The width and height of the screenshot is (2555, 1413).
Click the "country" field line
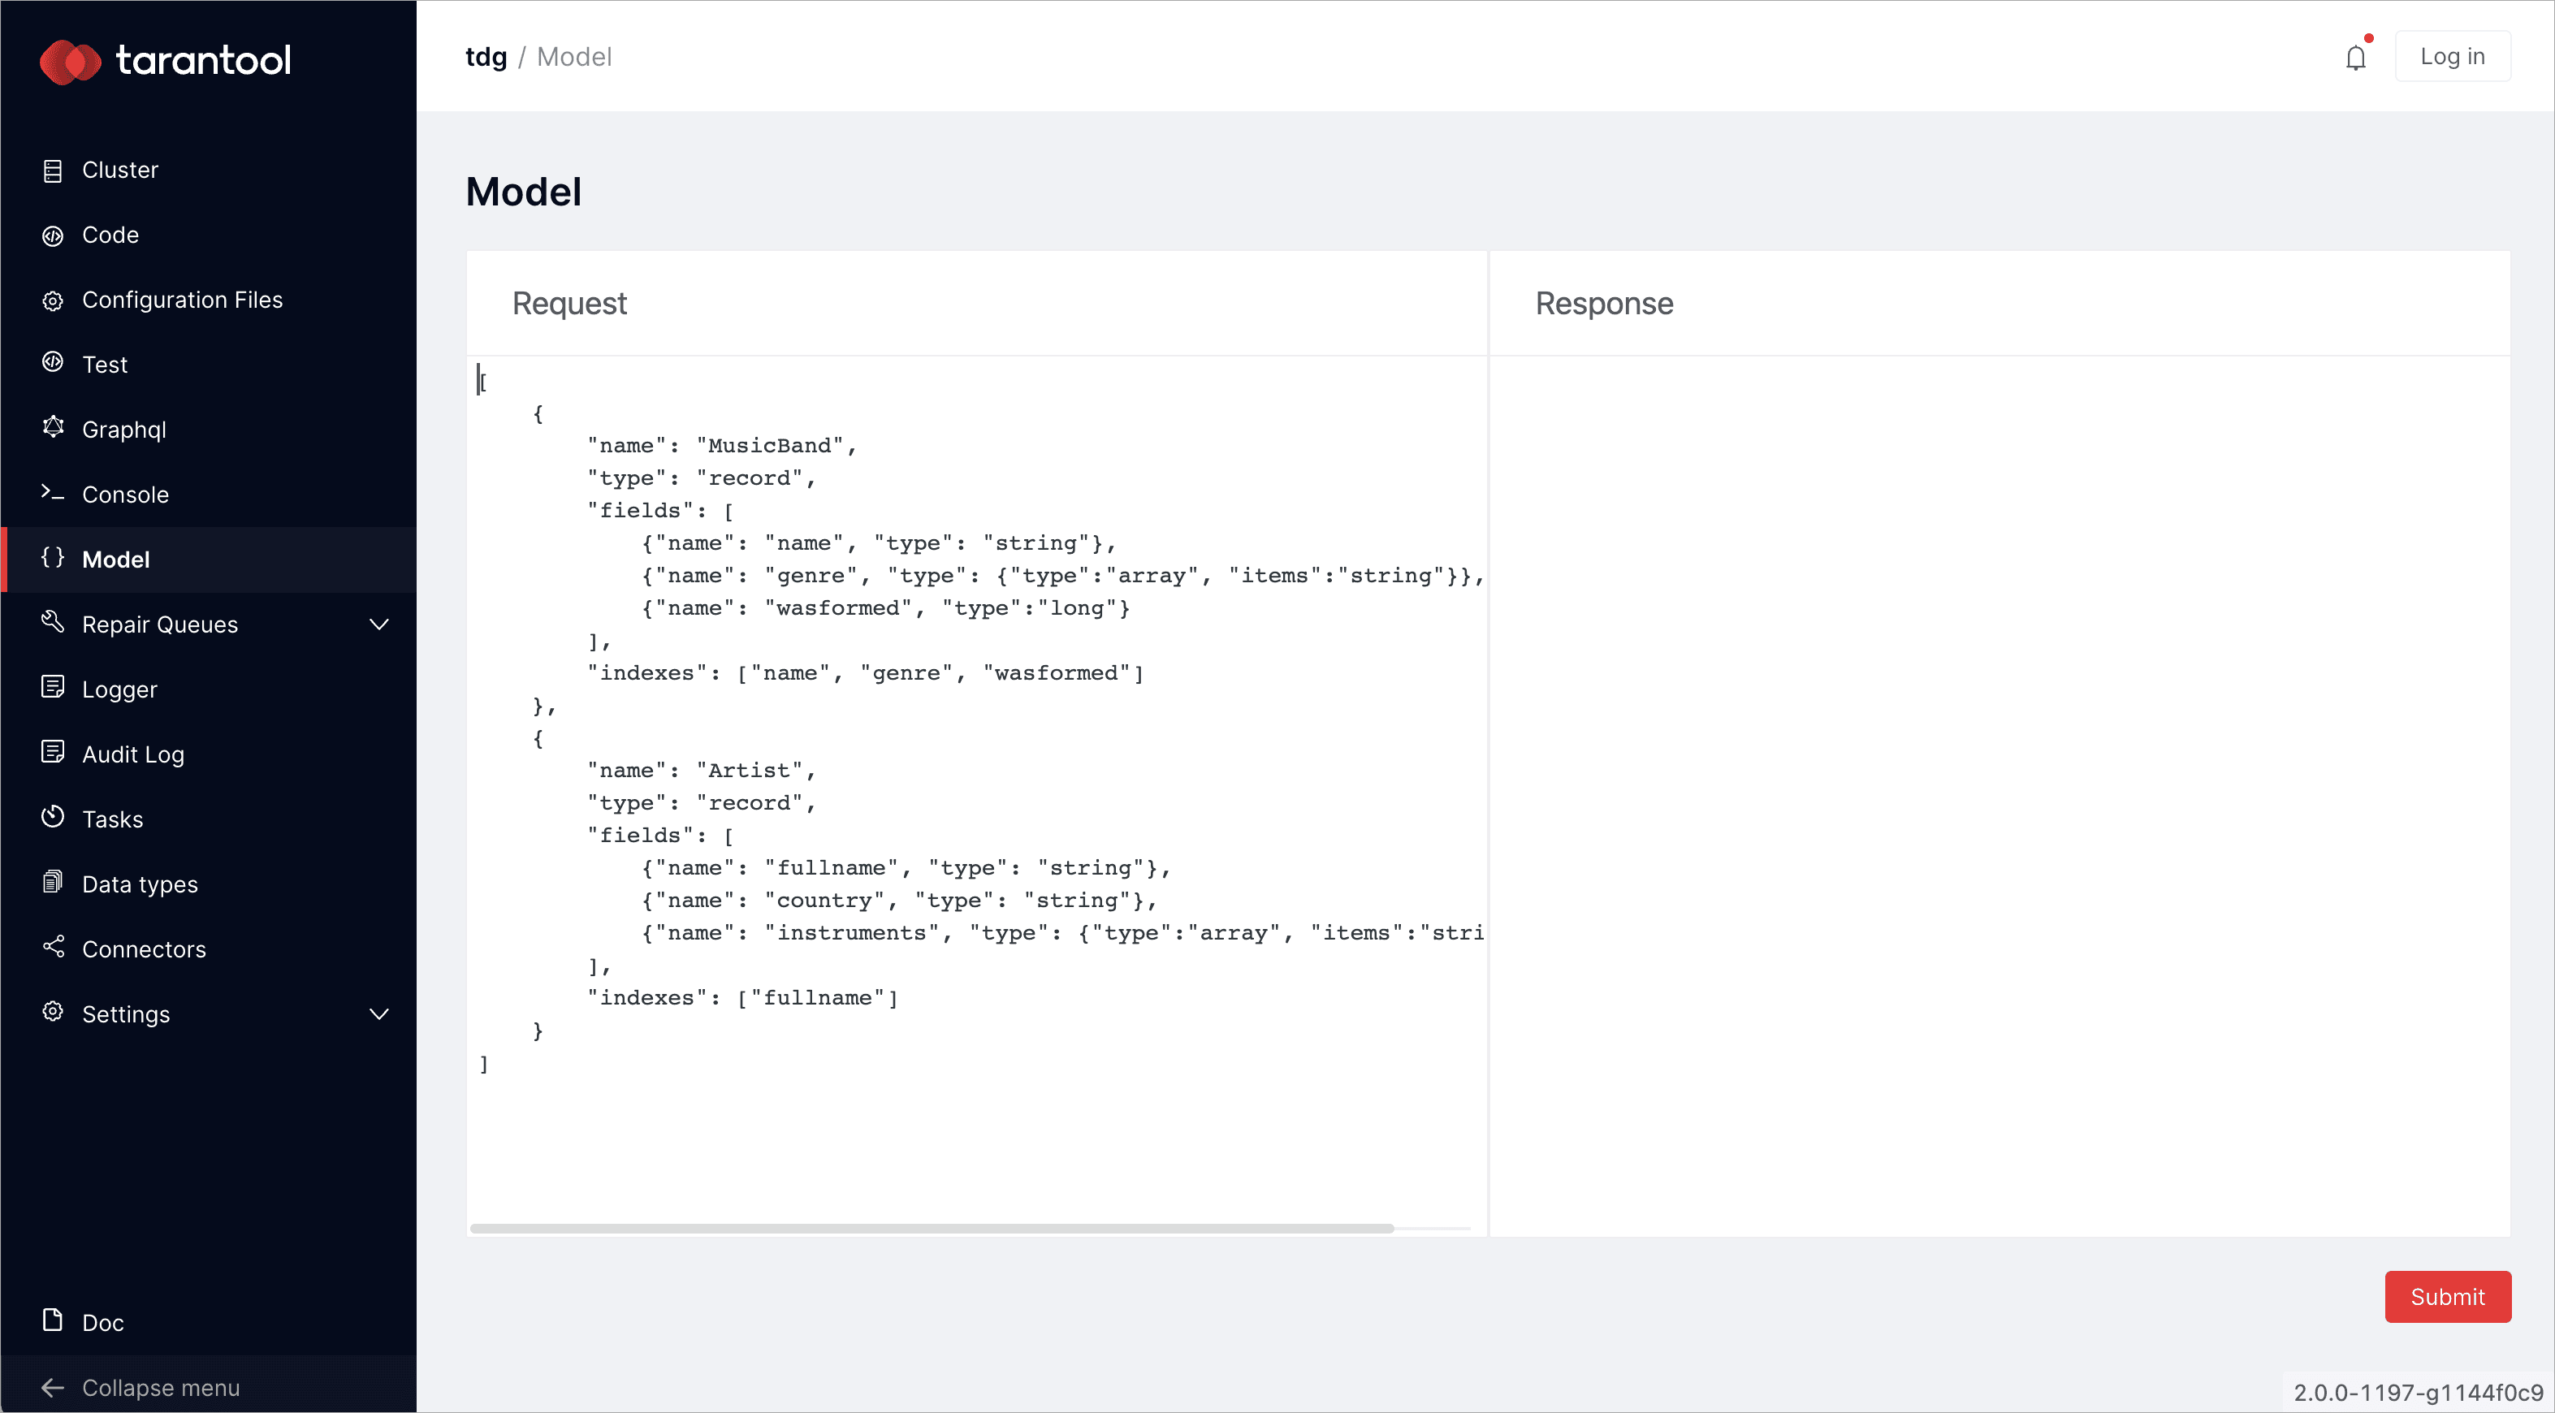point(898,901)
